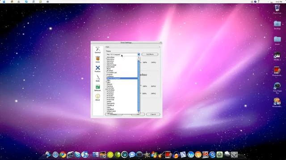Viewport: 286px width, 160px height.
Task: Click the Get More themes button
Action: click(x=150, y=54)
